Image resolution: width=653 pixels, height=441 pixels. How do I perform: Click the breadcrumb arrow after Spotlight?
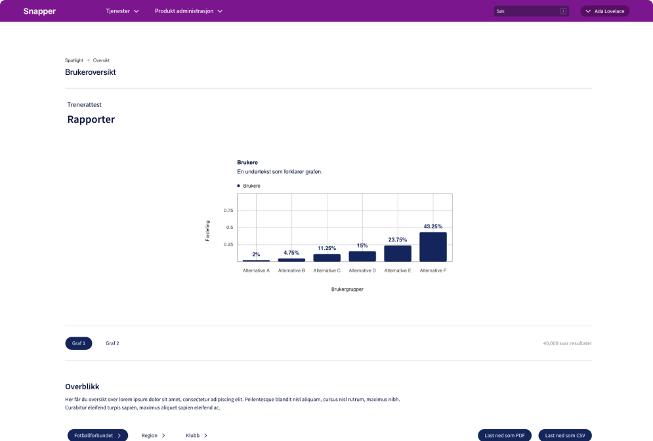coord(88,60)
